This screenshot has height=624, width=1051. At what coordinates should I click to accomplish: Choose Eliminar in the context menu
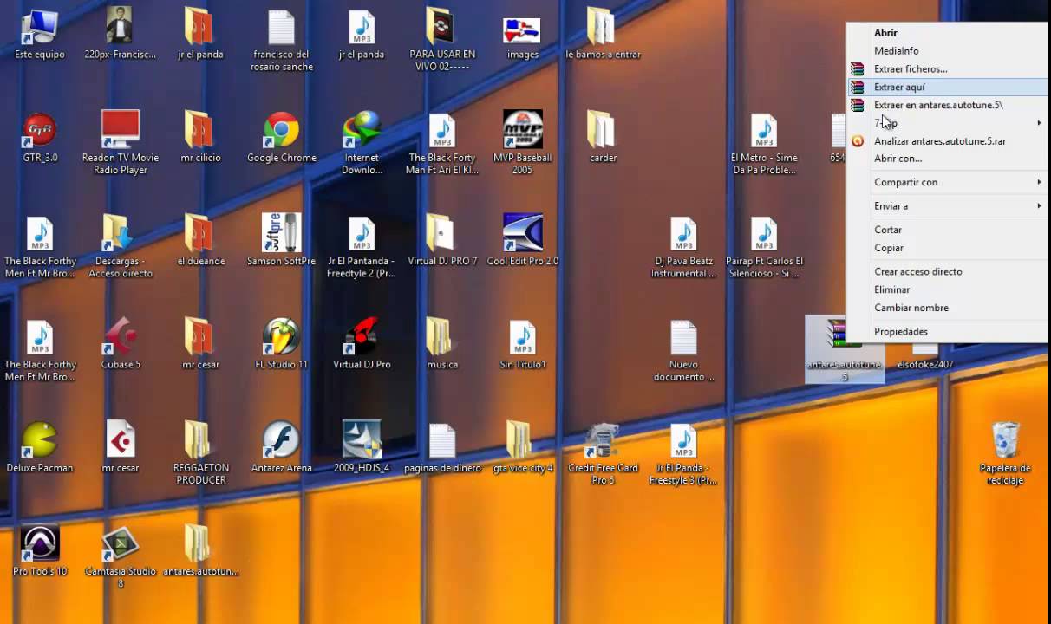click(x=947, y=289)
